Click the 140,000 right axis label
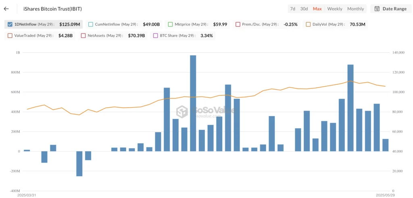Image resolution: width=413 pixels, height=198 pixels. [398, 53]
